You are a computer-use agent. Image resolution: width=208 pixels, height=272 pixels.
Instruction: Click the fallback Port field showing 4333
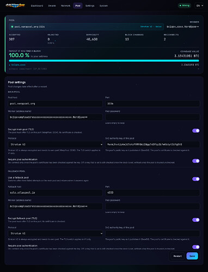(152, 192)
